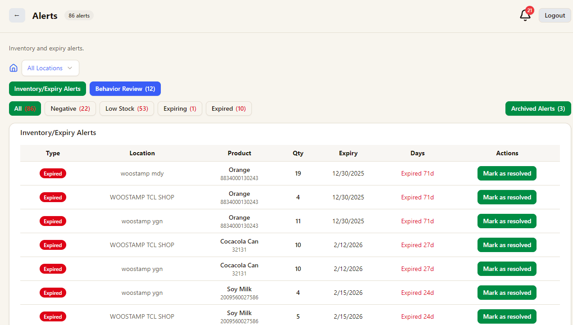Open Archived Alerts

pos(538,108)
